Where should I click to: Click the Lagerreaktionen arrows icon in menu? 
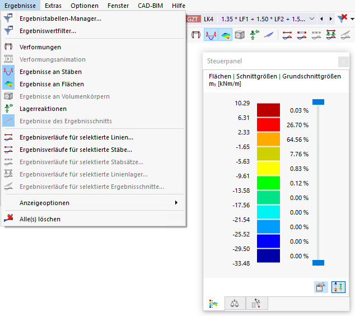pyautogui.click(x=8, y=108)
